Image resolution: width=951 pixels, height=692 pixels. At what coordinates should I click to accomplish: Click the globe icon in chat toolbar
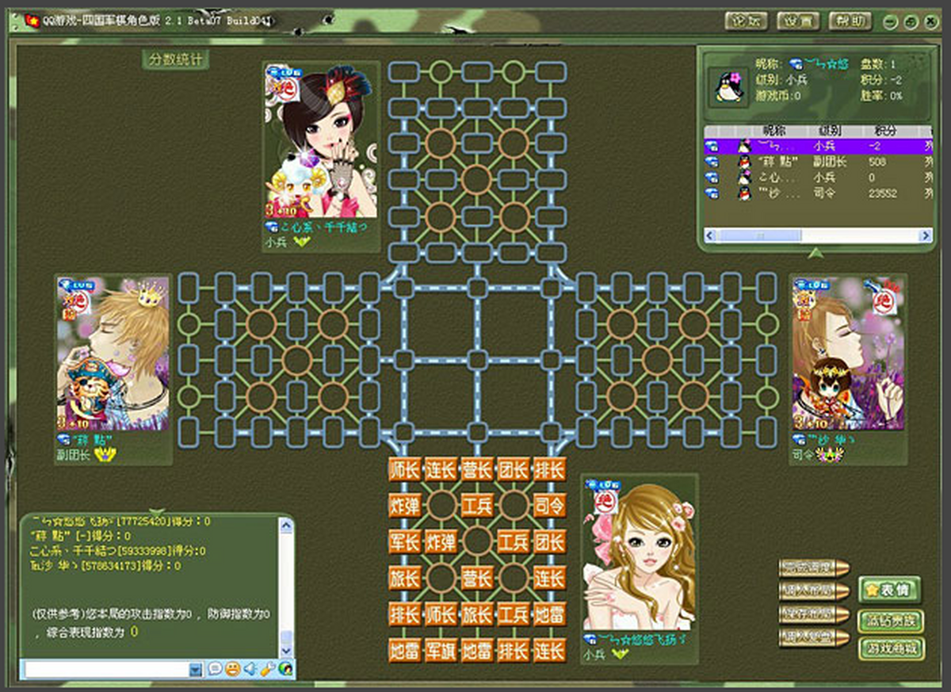[285, 669]
